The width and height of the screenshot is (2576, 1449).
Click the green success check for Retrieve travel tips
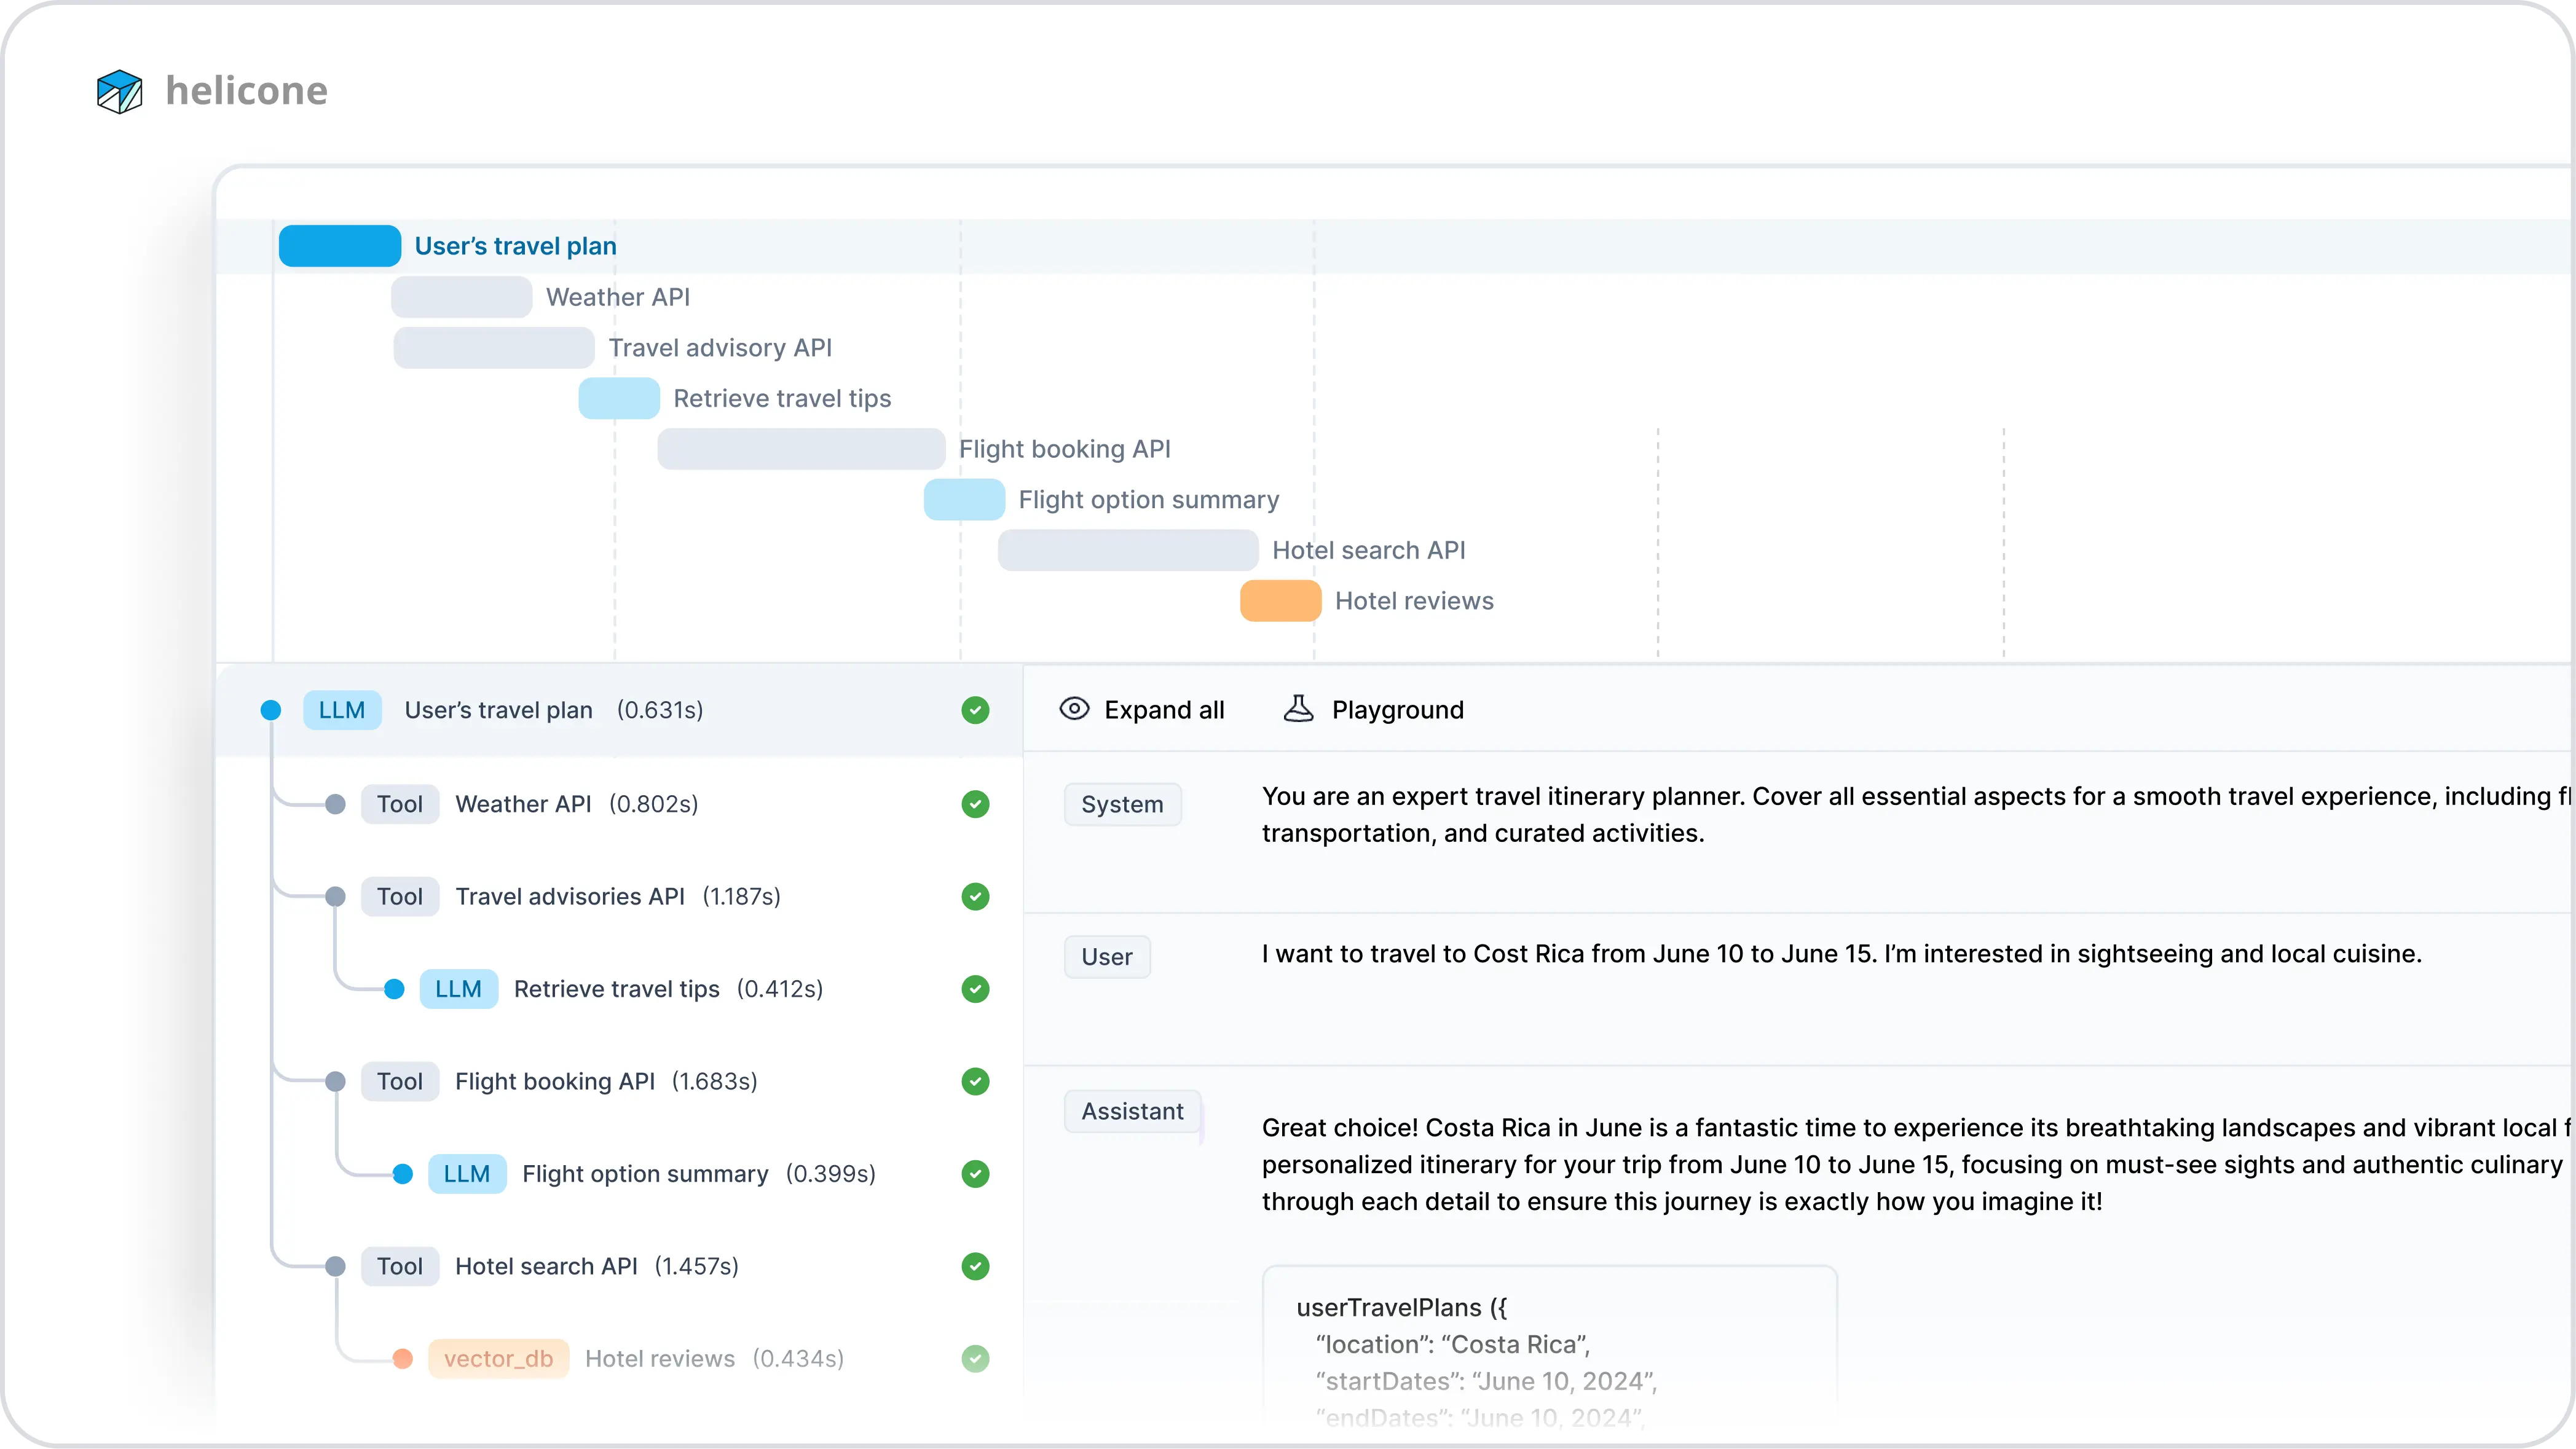[975, 989]
